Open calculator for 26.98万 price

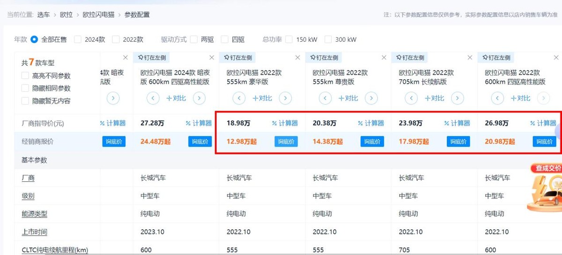(x=543, y=123)
